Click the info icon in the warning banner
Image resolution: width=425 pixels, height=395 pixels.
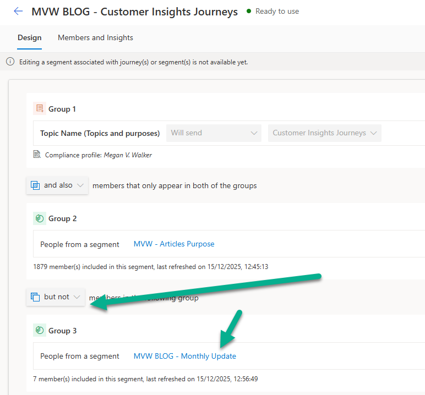tap(10, 62)
